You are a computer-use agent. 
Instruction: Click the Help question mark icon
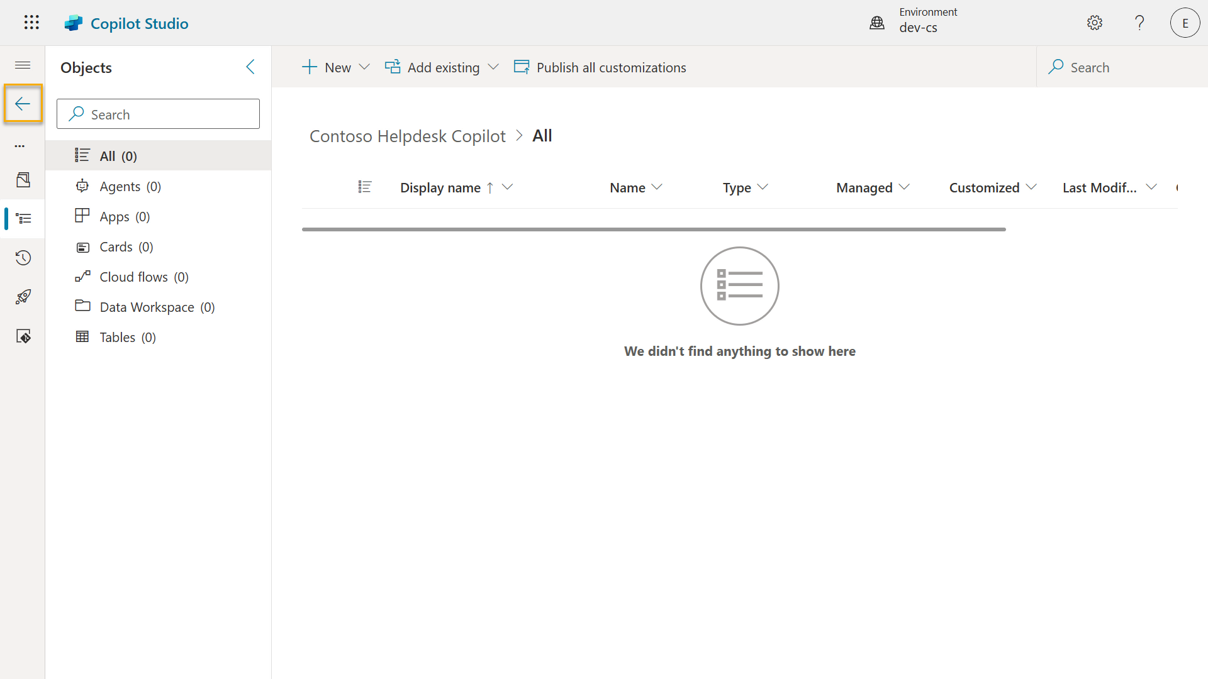[x=1139, y=23]
